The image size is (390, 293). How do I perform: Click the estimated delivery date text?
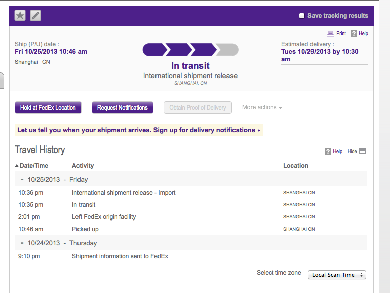320,55
